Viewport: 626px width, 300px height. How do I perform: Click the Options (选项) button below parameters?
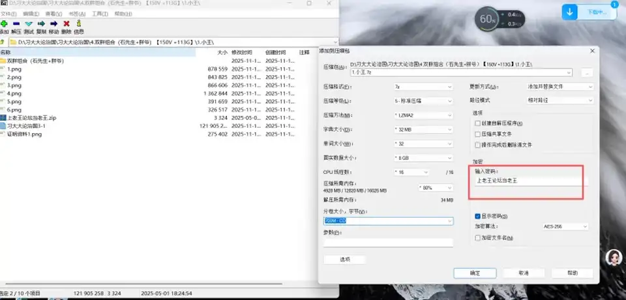point(344,260)
